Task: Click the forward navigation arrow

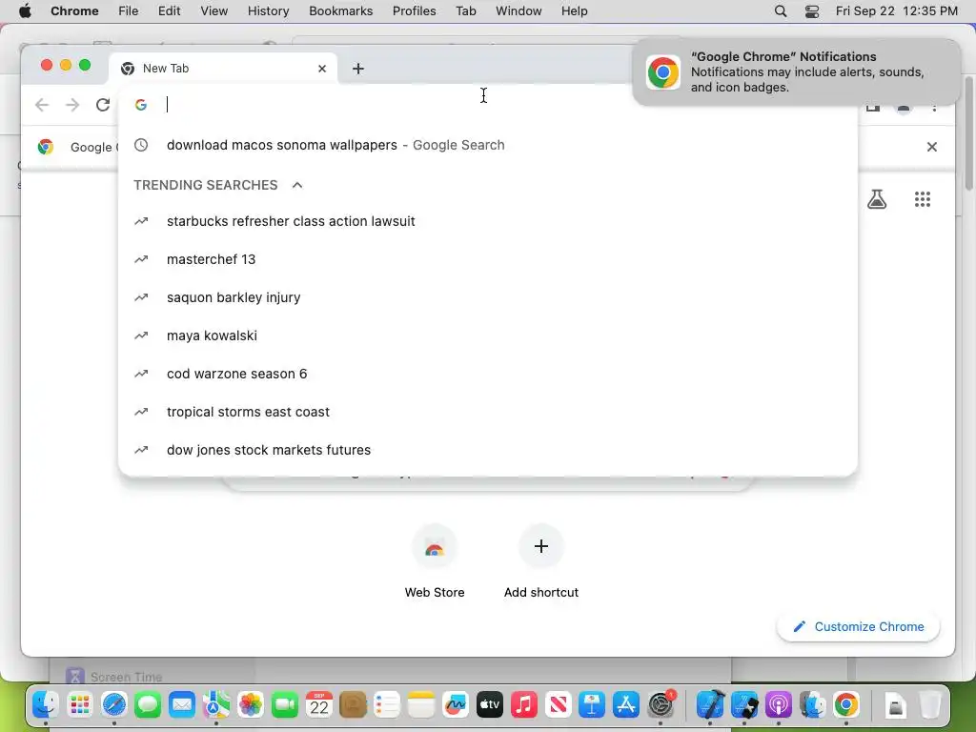Action: pyautogui.click(x=72, y=105)
